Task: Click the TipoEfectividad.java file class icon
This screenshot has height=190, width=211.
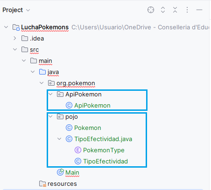Action: (x=69, y=139)
